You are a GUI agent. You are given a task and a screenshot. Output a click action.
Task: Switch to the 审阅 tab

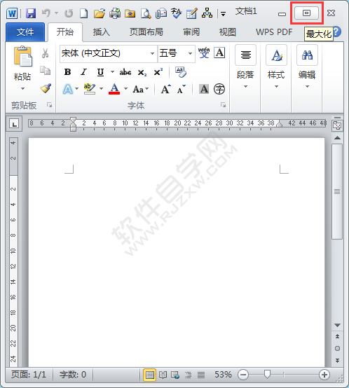(x=191, y=32)
